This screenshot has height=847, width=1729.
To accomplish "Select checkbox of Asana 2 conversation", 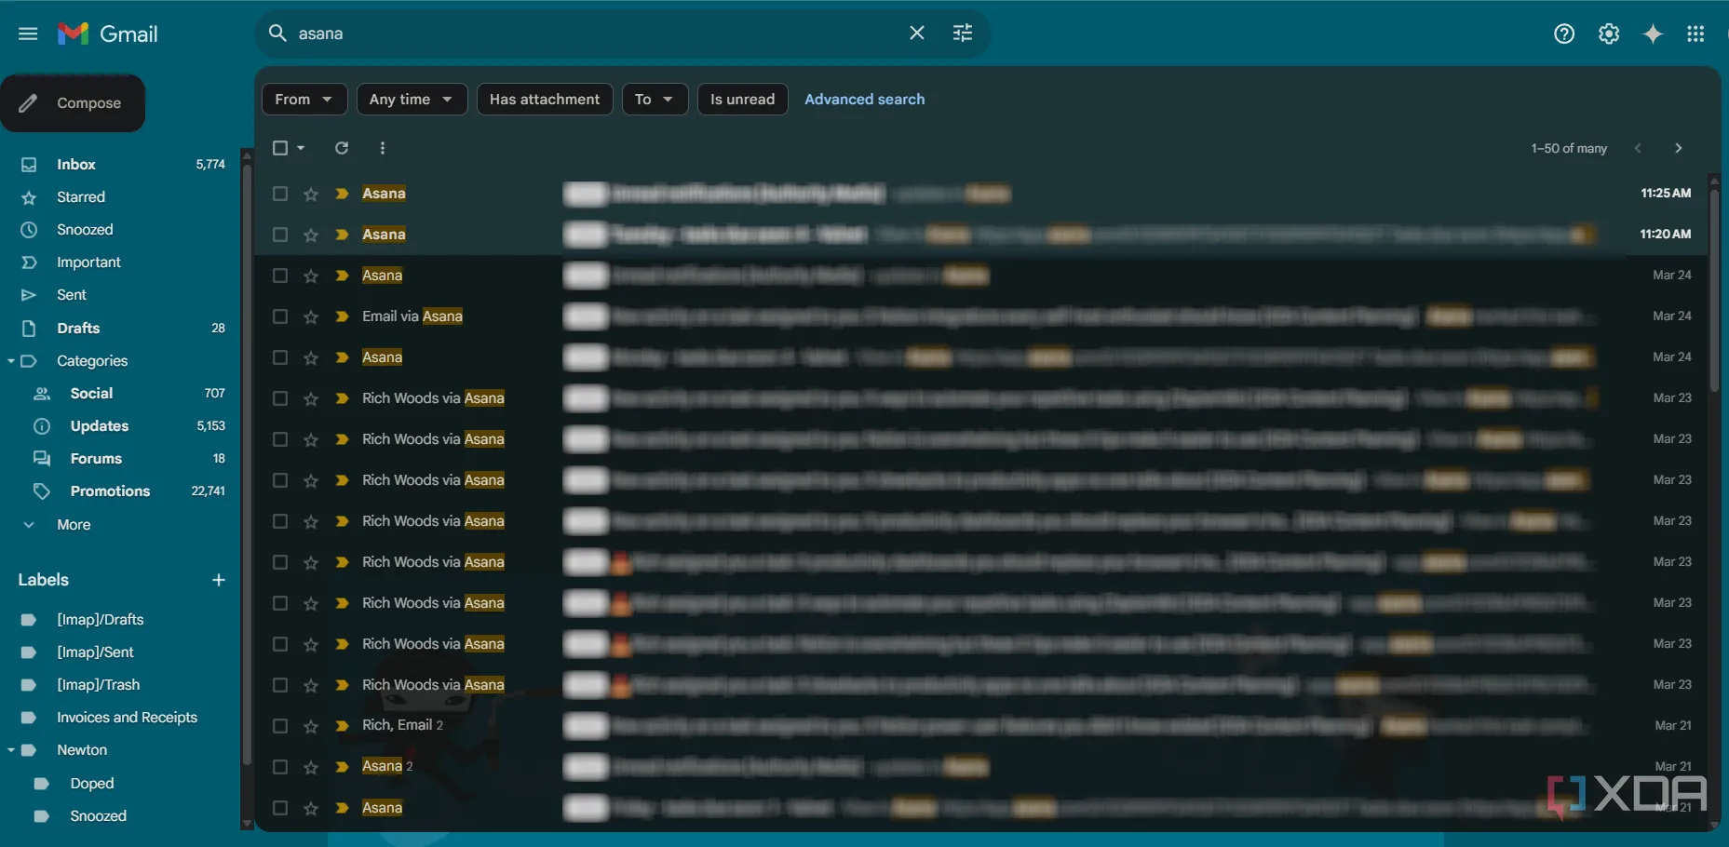I will click(279, 767).
